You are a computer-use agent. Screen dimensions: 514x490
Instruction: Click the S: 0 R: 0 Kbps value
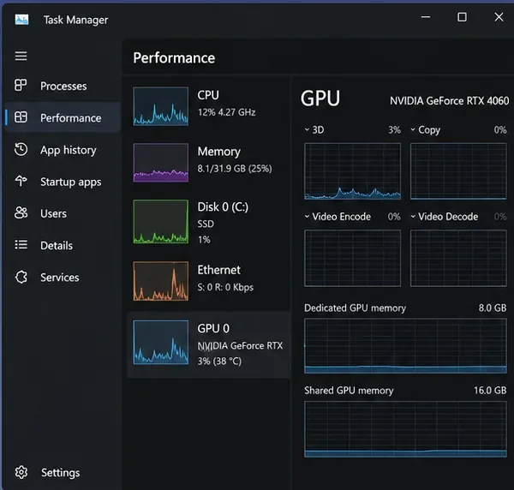pyautogui.click(x=225, y=287)
